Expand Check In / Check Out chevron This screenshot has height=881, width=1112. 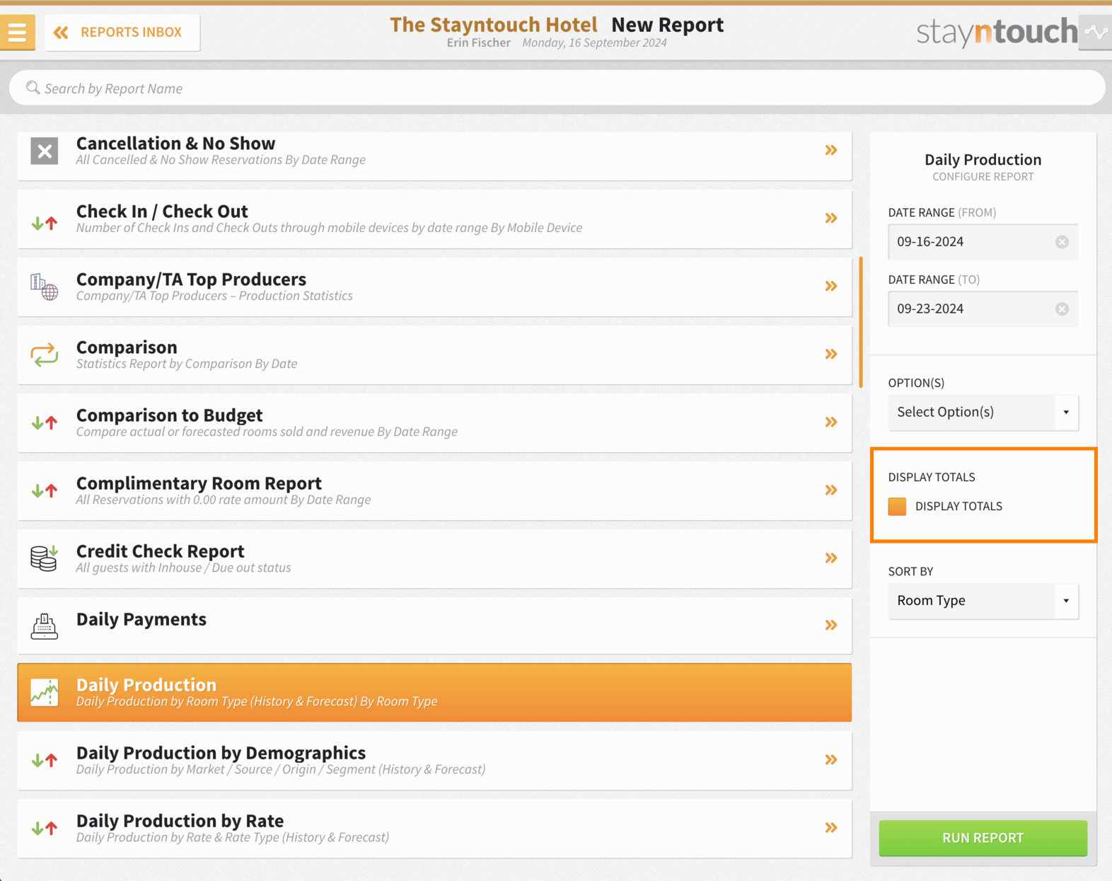pos(831,219)
